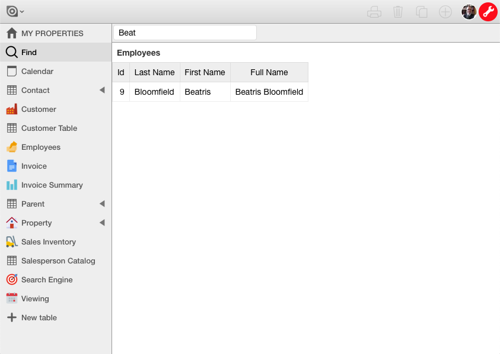Click the Customer Table grid icon
Image resolution: width=500 pixels, height=354 pixels.
point(12,128)
